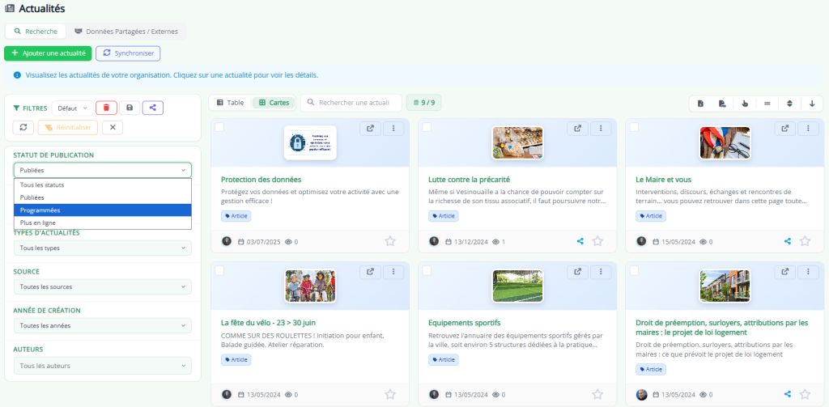Viewport: 829px width, 407px height.
Task: Open the Tous les types dropdown
Action: [x=103, y=248]
